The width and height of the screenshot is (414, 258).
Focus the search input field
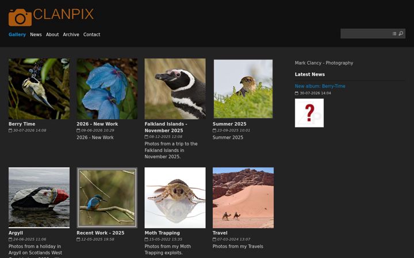coord(366,34)
